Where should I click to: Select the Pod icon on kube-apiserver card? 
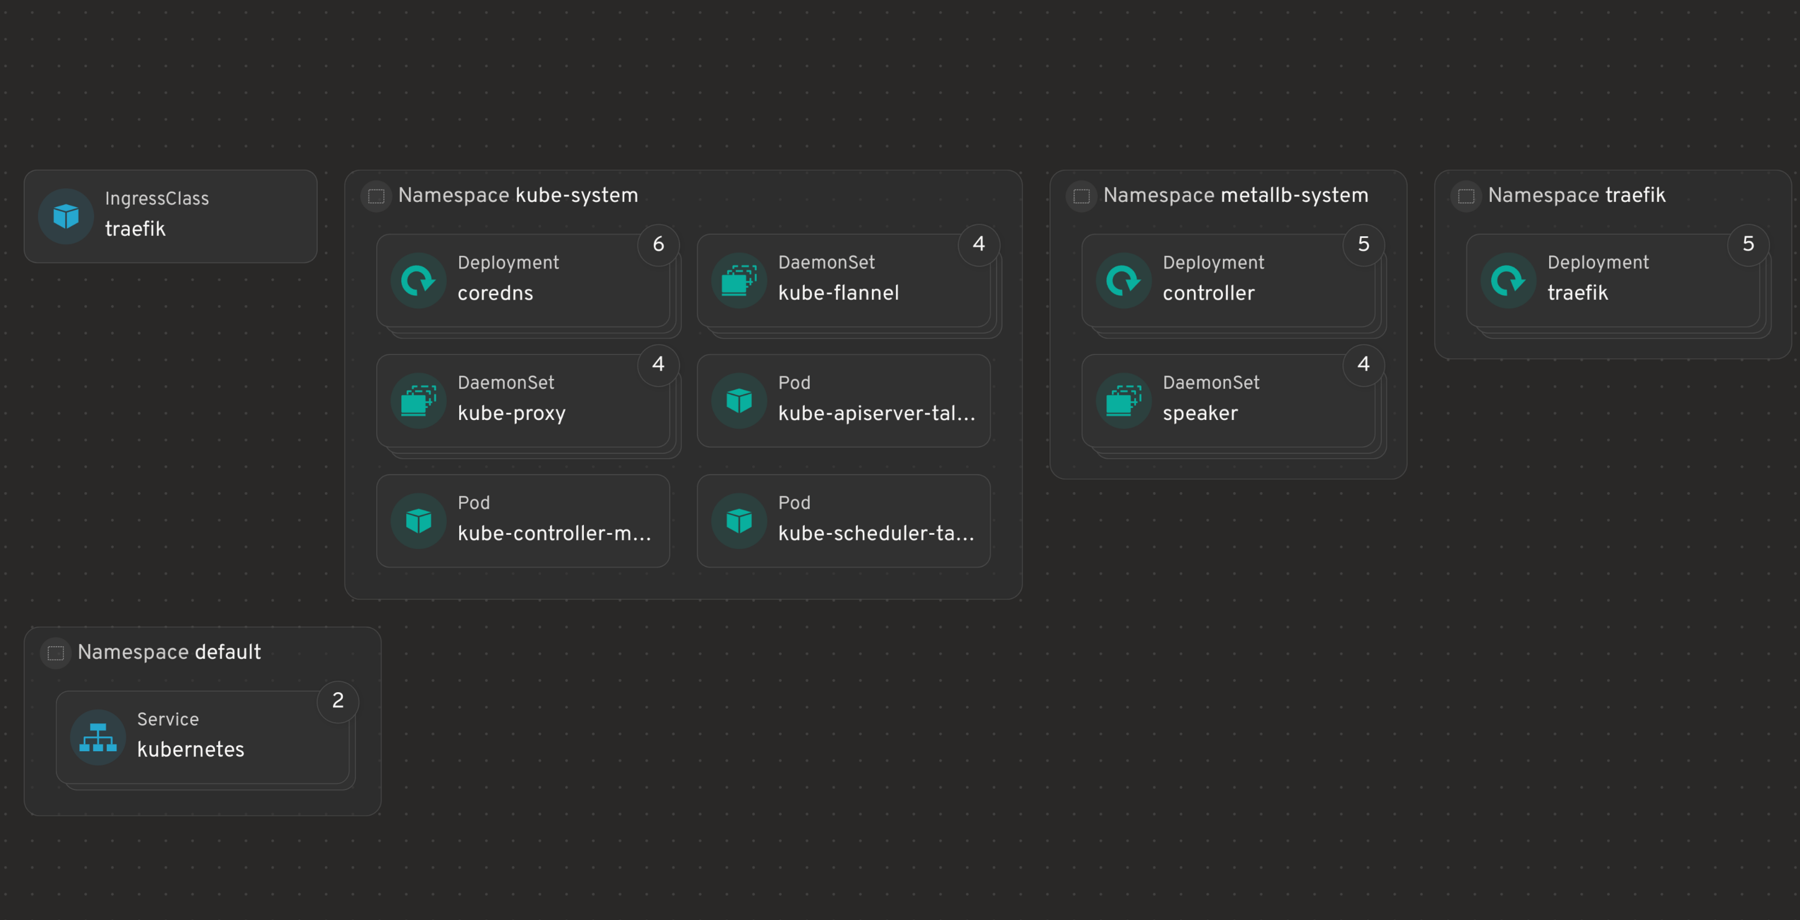[738, 400]
